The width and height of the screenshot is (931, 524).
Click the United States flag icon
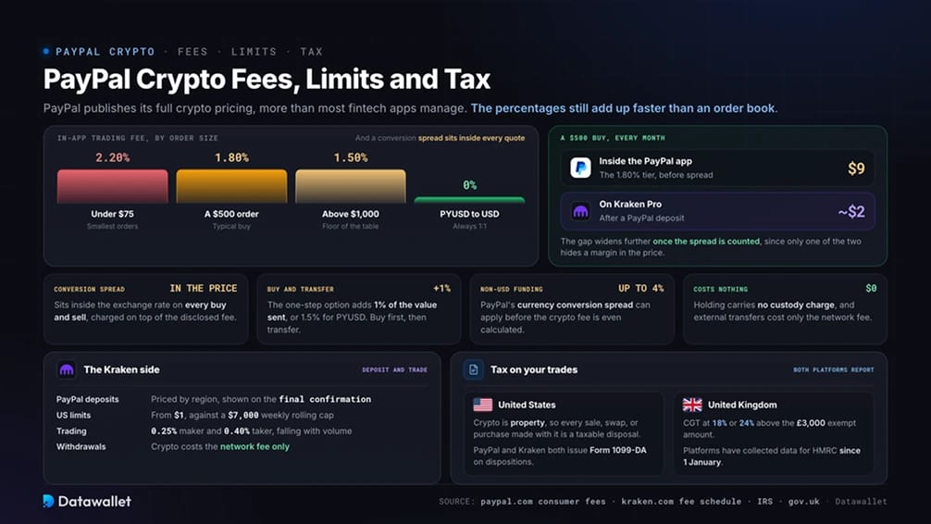point(483,405)
